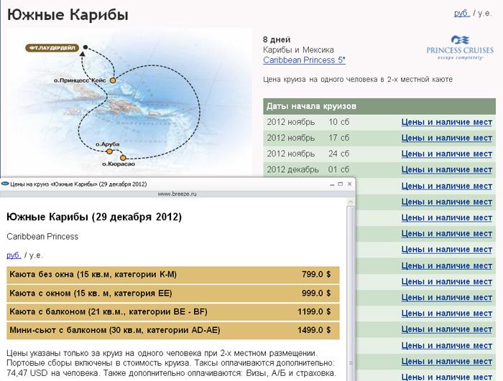Open prices for 17 ноябрь 2012 cruise
503x381 pixels.
446,138
